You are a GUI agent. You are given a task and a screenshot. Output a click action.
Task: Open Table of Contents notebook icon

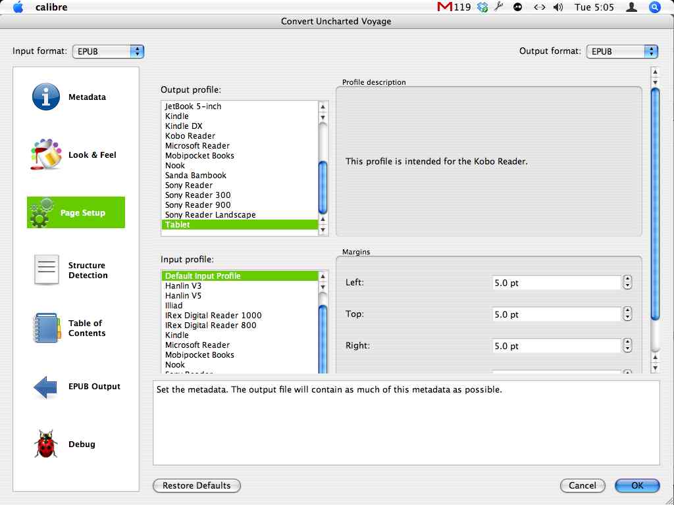[46, 328]
